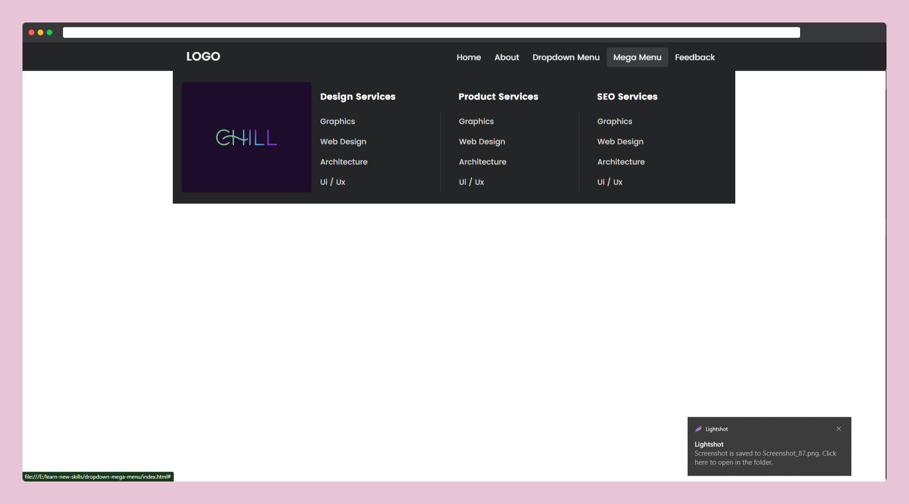The width and height of the screenshot is (909, 504).
Task: Select Graphics under Design Services
Action: [337, 121]
